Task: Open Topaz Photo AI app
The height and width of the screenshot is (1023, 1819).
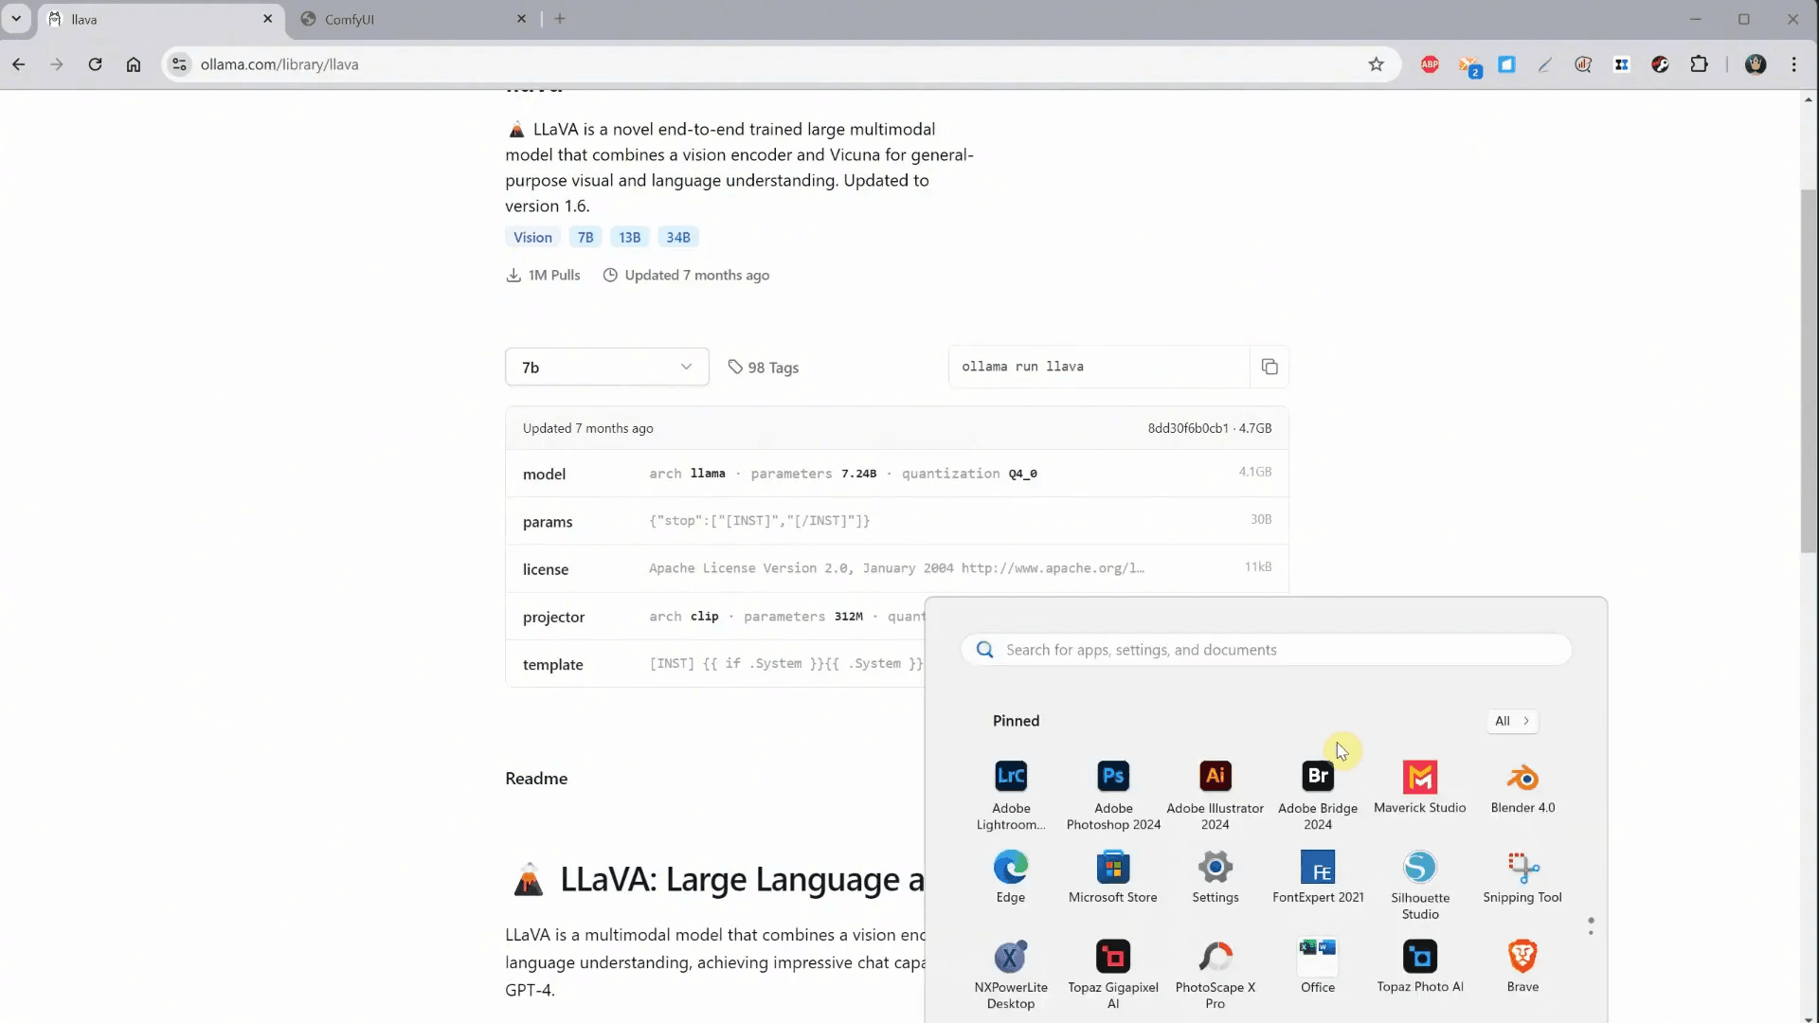Action: pos(1419,958)
